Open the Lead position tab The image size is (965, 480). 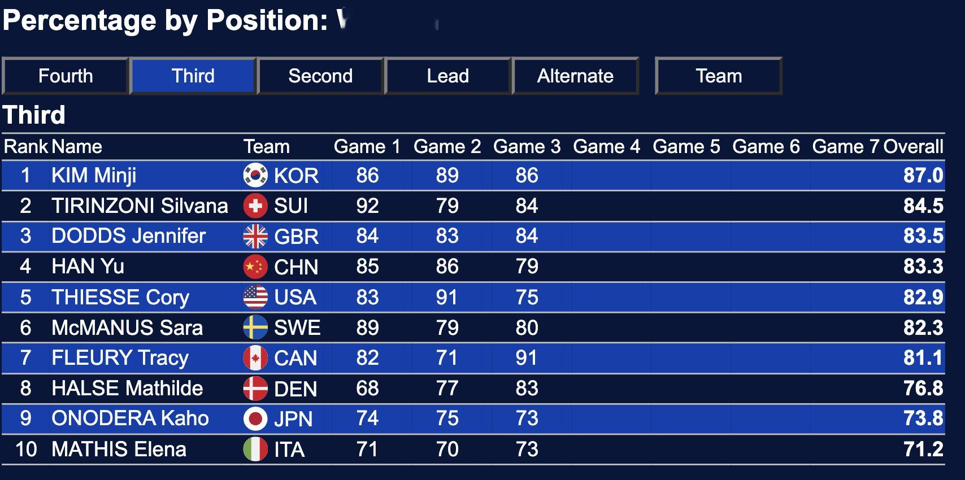[x=448, y=76]
